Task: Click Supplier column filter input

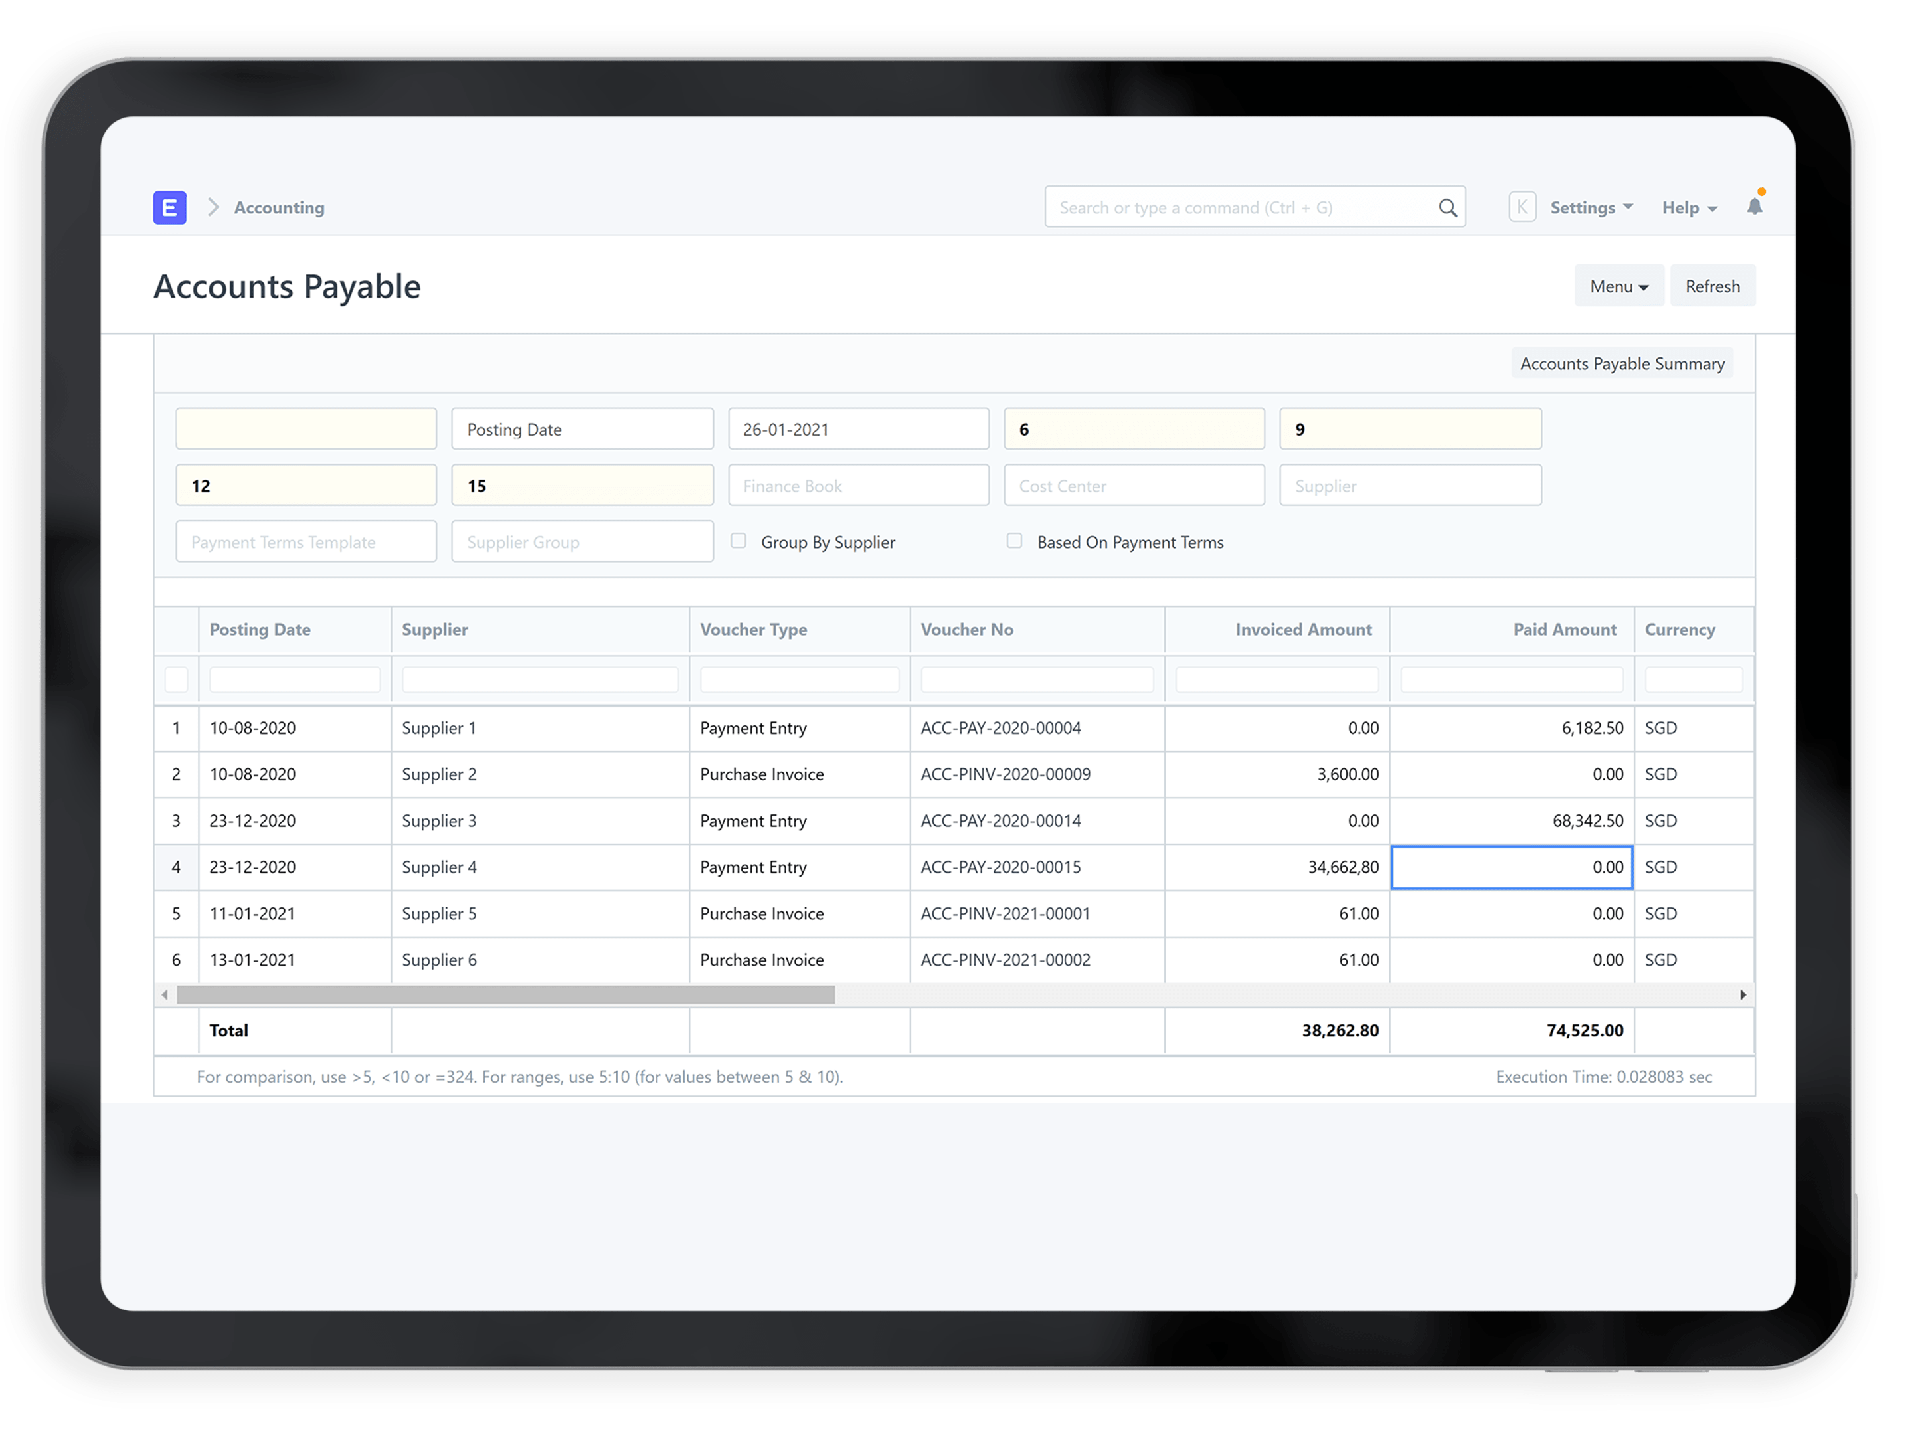Action: tap(539, 679)
